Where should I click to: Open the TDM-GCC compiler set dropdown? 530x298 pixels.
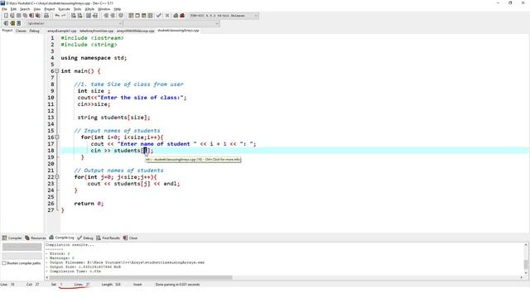(x=224, y=16)
